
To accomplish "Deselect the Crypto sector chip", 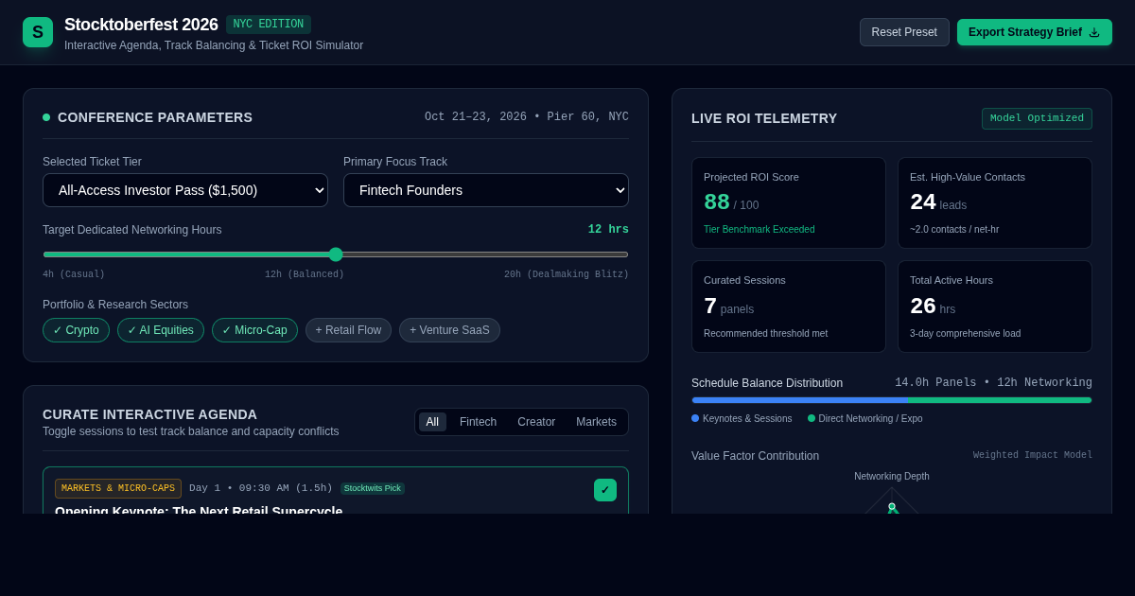I will pos(76,330).
